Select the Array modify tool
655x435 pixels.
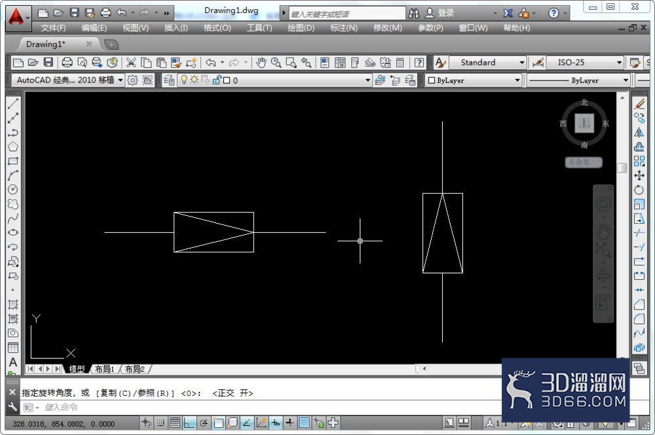(639, 161)
